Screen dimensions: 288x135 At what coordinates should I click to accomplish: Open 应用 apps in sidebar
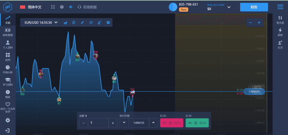(x=8, y=57)
